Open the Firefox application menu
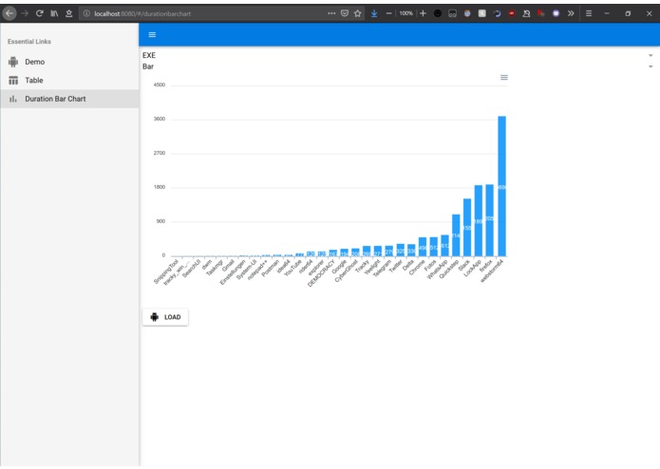Image resolution: width=660 pixels, height=469 pixels. point(589,13)
